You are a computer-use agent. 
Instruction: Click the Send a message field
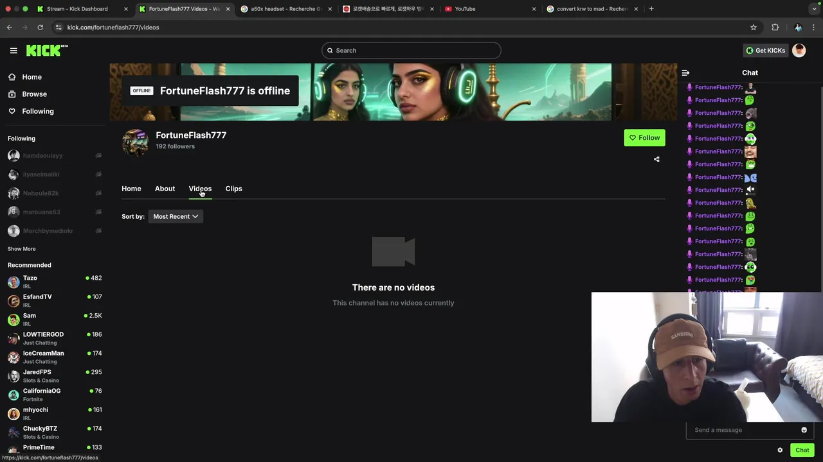742,430
